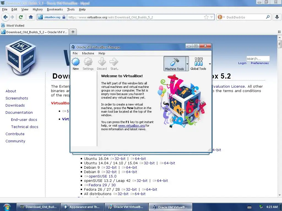Click the webpage search box
Screen dimensions: 282x211
tap(258, 59)
